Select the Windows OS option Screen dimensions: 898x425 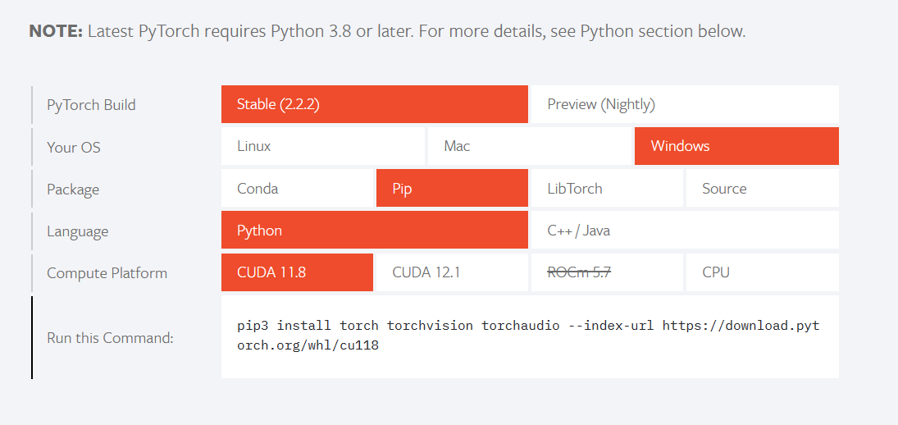736,147
